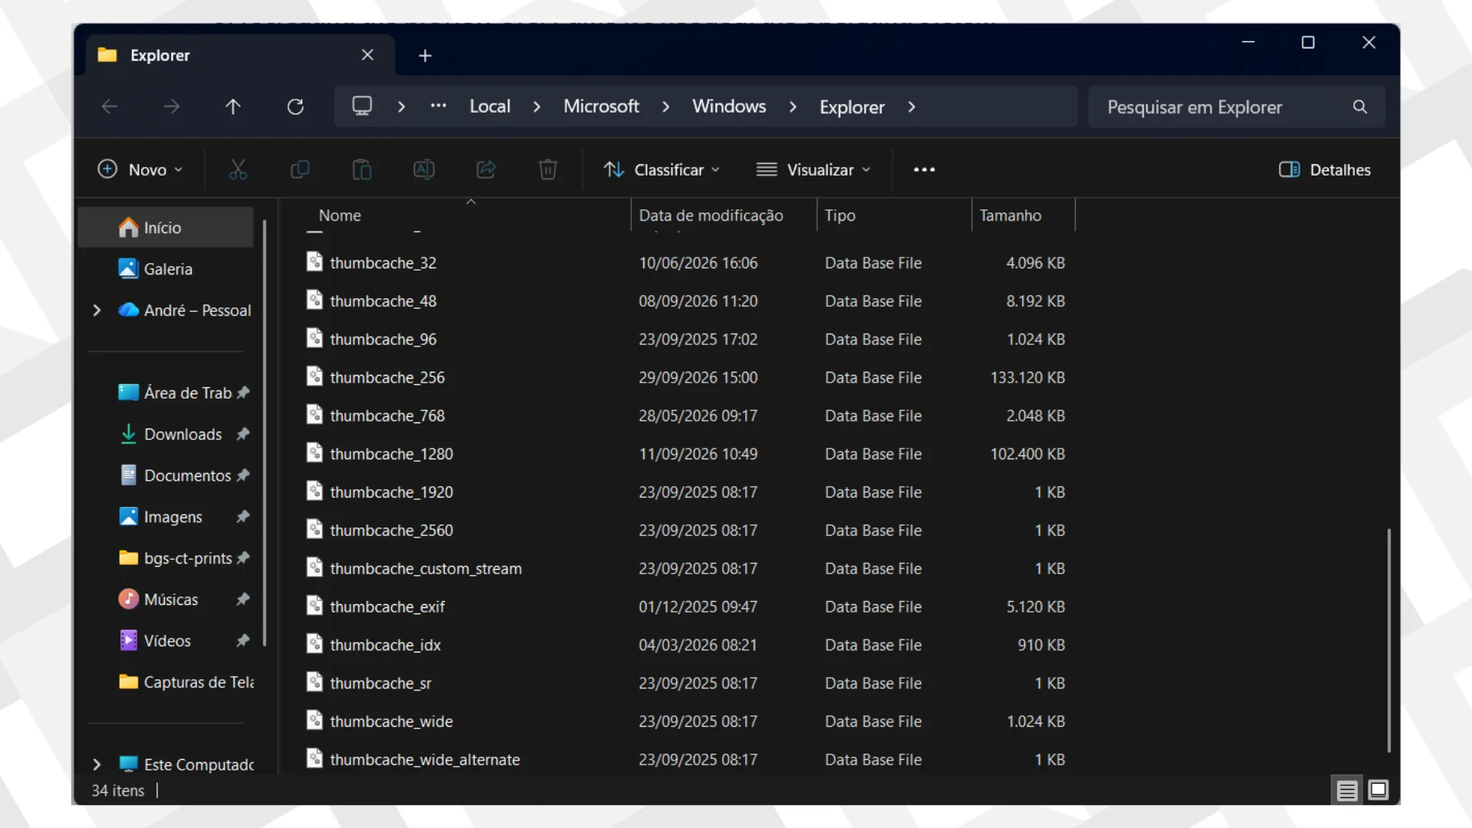The image size is (1472, 828).
Task: Click the Copy icon in toolbar
Action: pyautogui.click(x=300, y=169)
